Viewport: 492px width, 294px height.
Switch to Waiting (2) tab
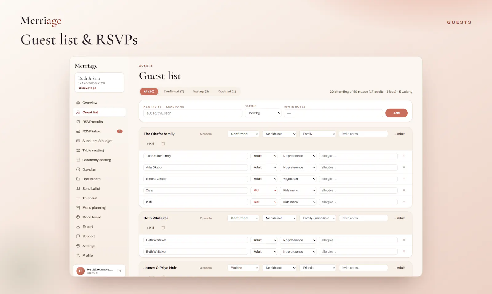click(201, 92)
